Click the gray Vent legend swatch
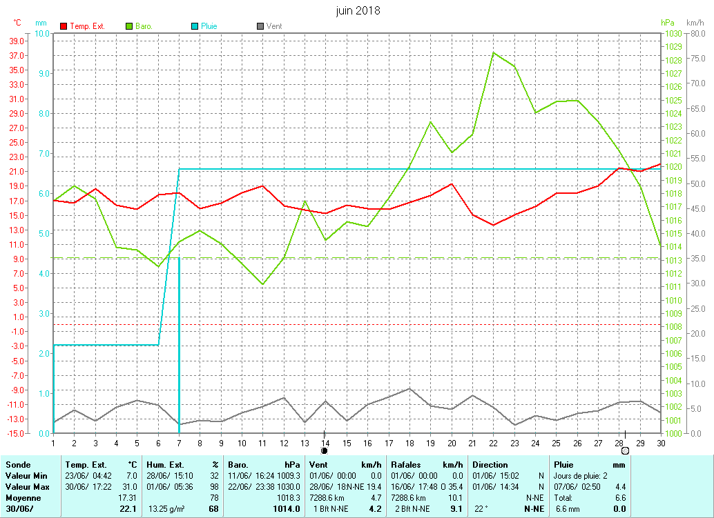Viewport: 714px width, 518px height. (260, 26)
